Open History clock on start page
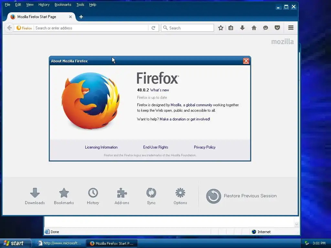 [93, 196]
